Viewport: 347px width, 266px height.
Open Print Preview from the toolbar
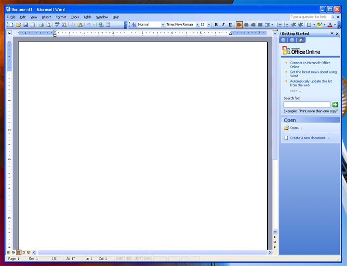click(x=48, y=25)
